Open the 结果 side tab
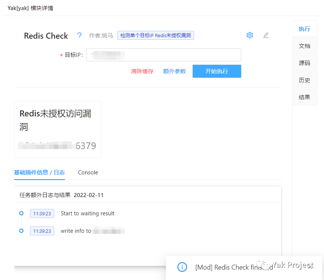 [x=304, y=97]
